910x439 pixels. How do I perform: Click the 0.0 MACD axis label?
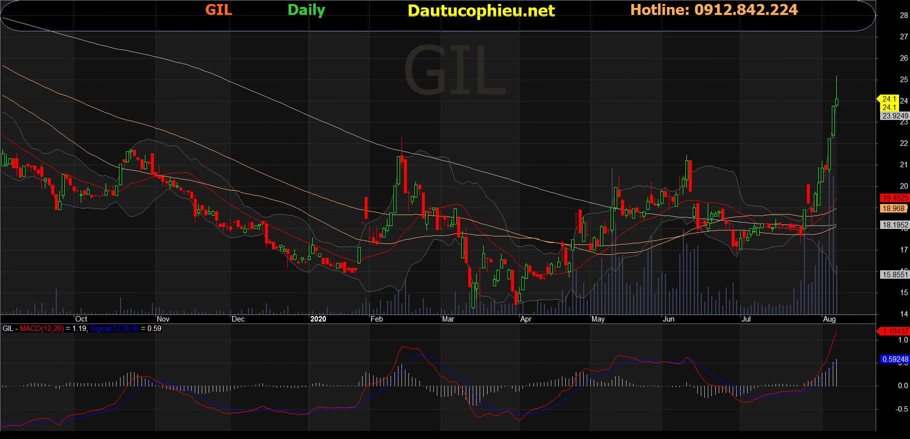903,386
